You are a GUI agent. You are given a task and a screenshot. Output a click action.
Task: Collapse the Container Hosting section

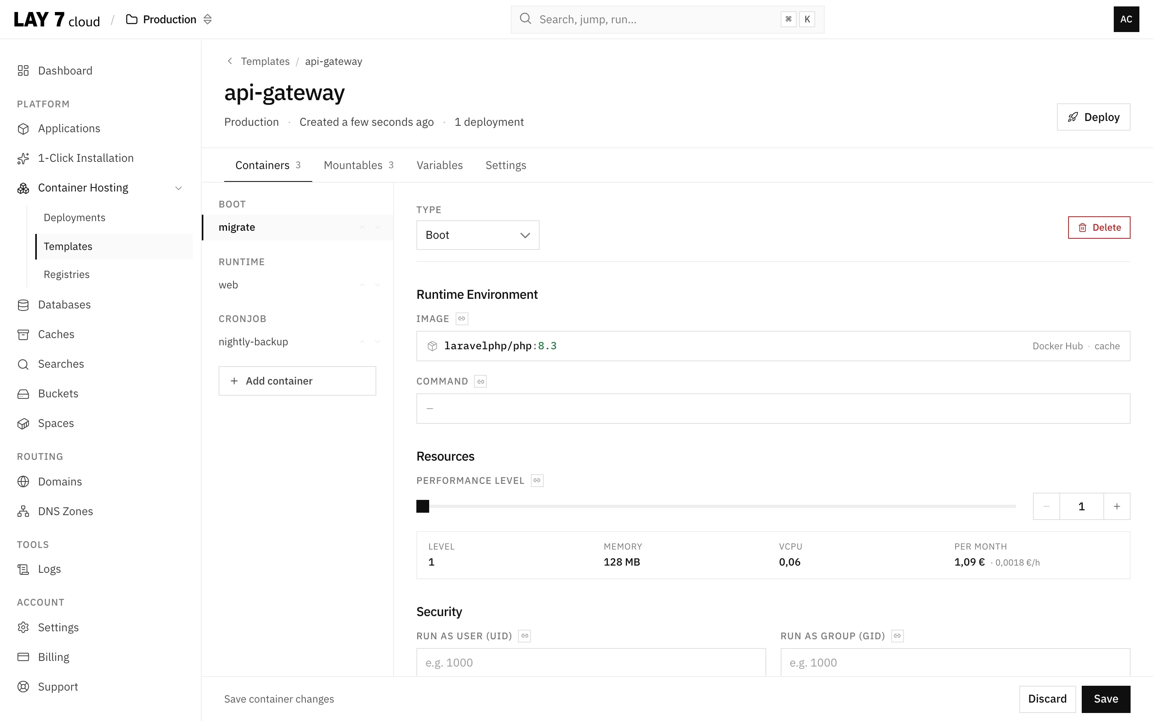coord(179,188)
